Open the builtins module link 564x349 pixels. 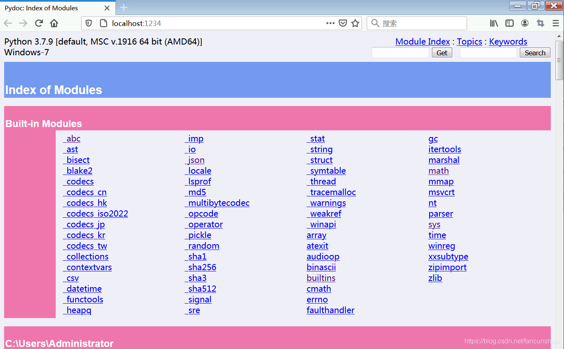pos(321,278)
